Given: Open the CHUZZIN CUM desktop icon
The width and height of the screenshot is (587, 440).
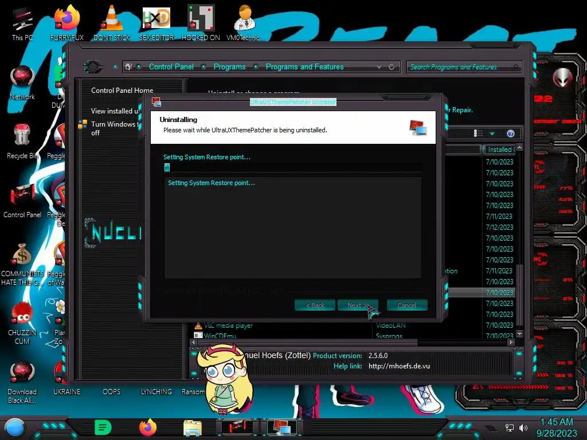Looking at the screenshot, I should [22, 323].
